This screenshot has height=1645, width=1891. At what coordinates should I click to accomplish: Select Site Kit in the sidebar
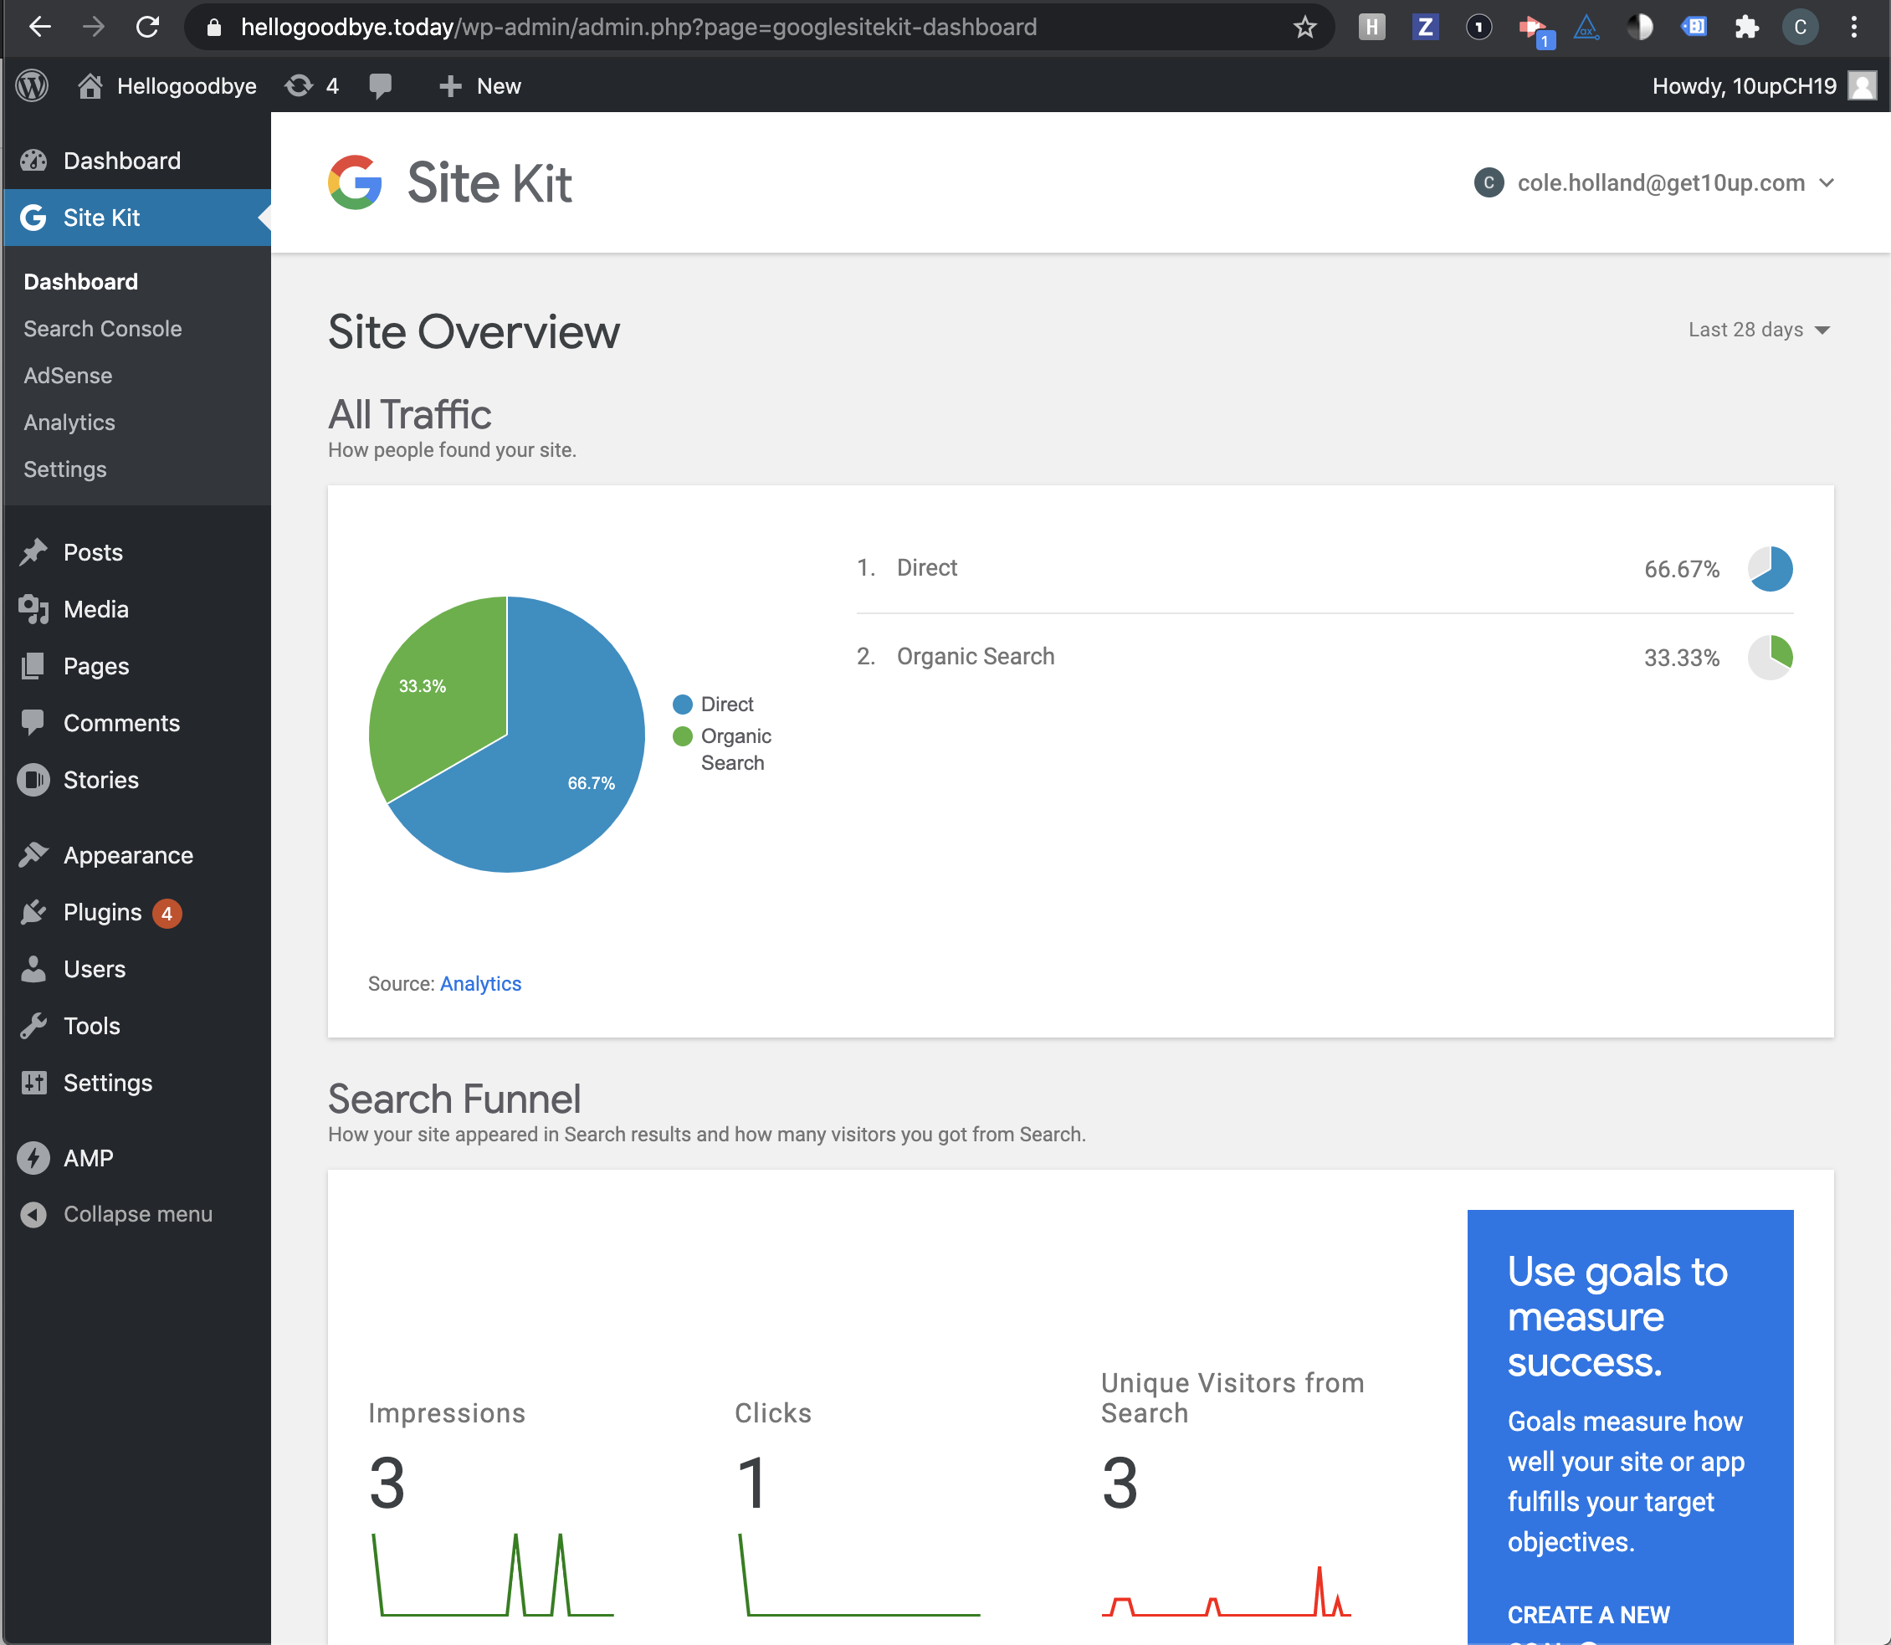coord(138,218)
